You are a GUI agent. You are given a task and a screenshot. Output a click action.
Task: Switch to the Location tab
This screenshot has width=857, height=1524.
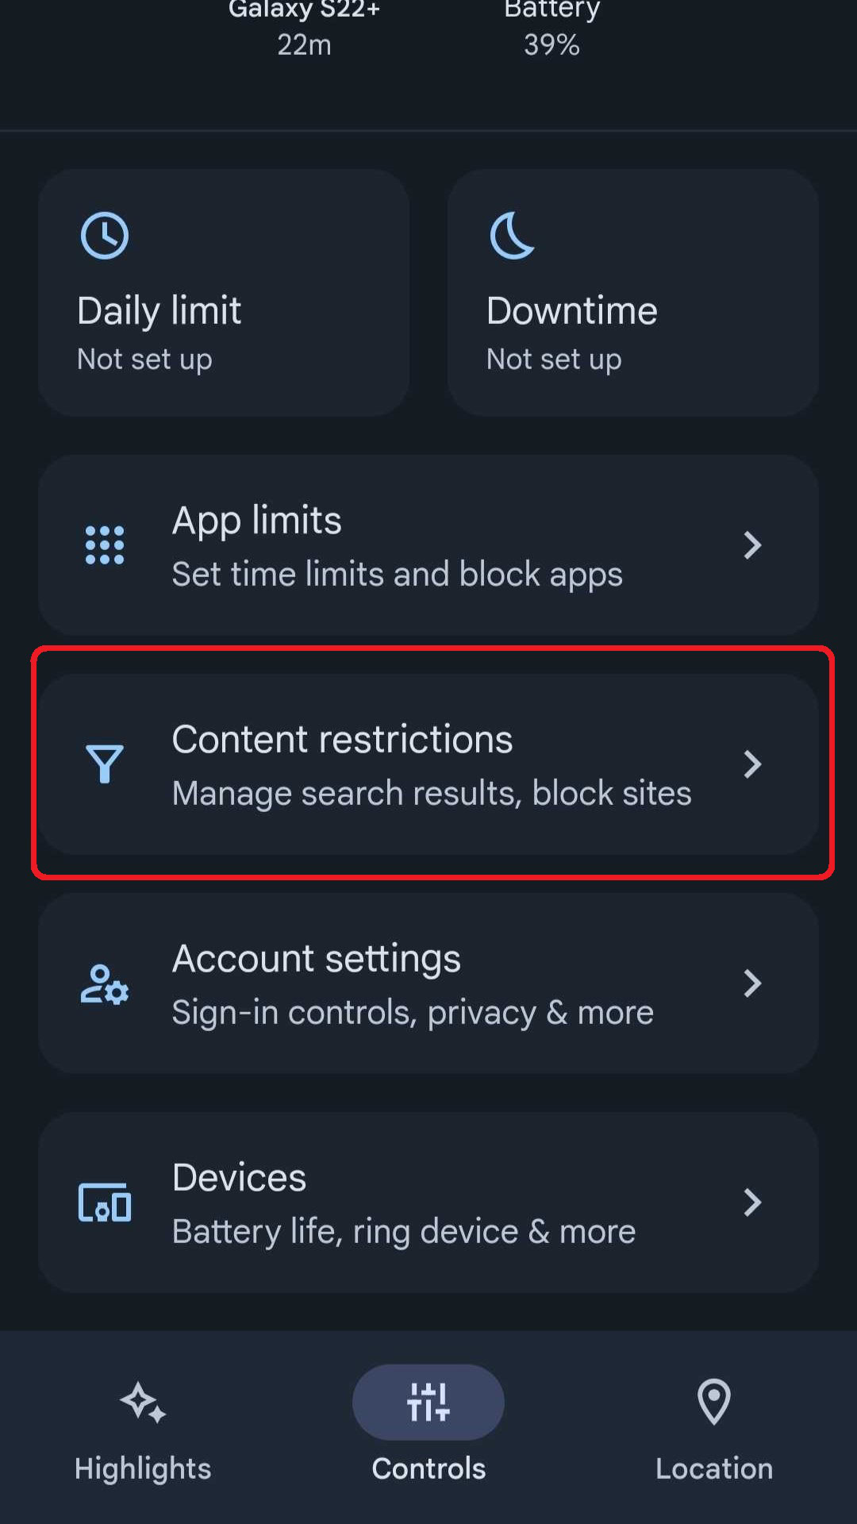(x=713, y=1468)
